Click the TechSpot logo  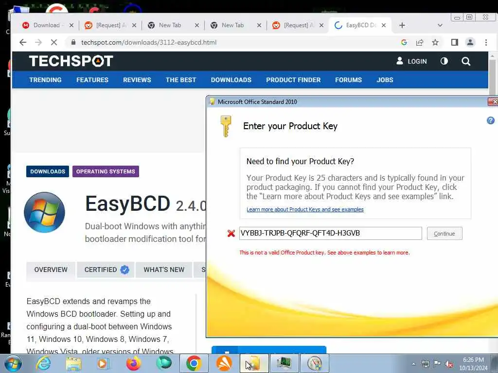(x=71, y=61)
